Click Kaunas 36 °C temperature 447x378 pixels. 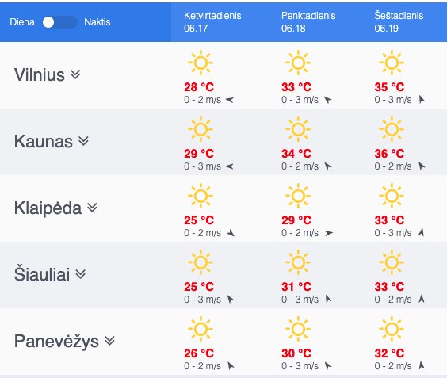click(389, 154)
